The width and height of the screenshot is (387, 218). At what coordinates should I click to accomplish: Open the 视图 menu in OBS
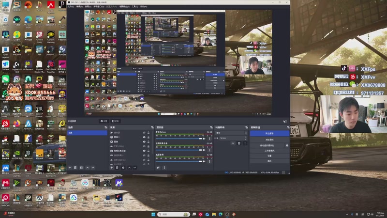[89, 6]
